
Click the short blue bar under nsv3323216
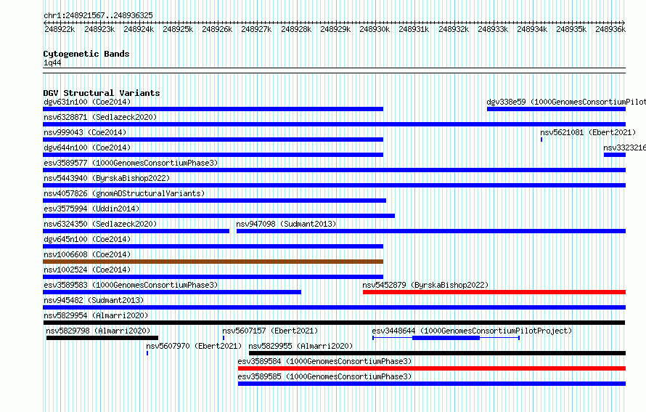point(615,155)
